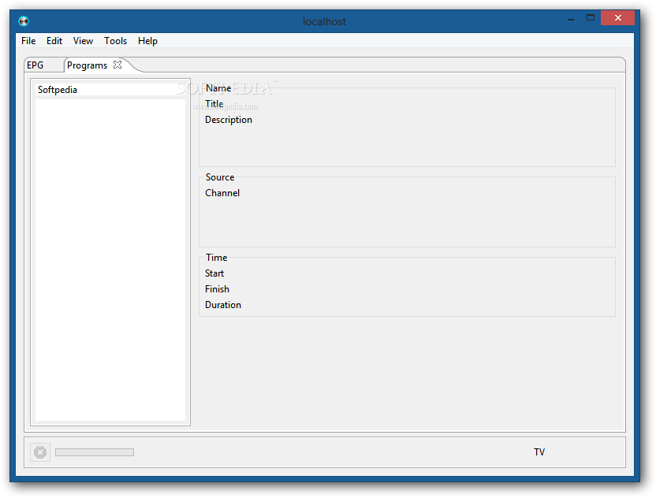656x498 pixels.
Task: Click the TV label in the status bar
Action: 539,452
